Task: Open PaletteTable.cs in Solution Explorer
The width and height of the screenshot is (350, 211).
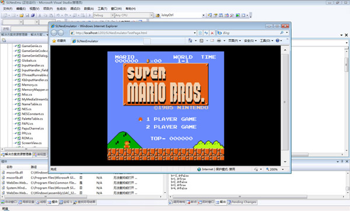Action: (32, 119)
